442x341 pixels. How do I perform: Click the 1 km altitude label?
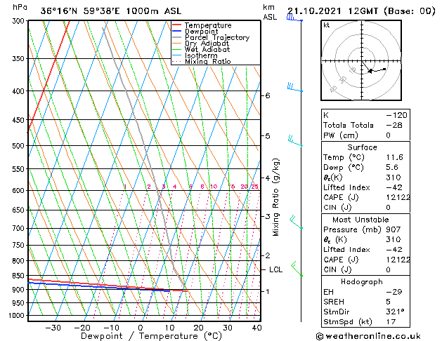(267, 291)
